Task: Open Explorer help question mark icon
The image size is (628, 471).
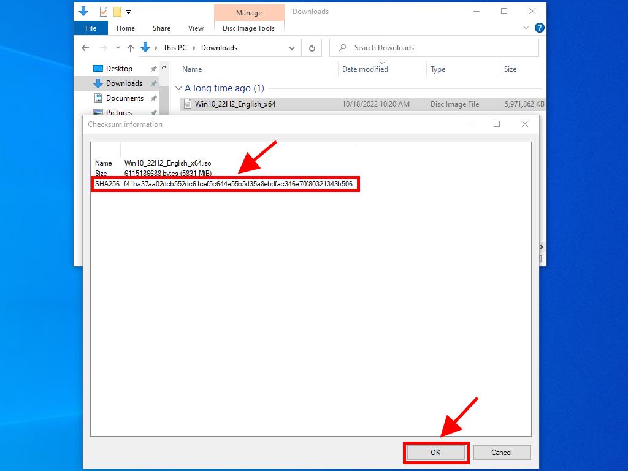Action: pos(539,28)
